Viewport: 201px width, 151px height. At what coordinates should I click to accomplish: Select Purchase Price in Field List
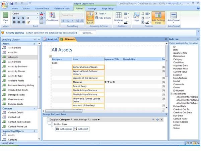tap(181, 68)
